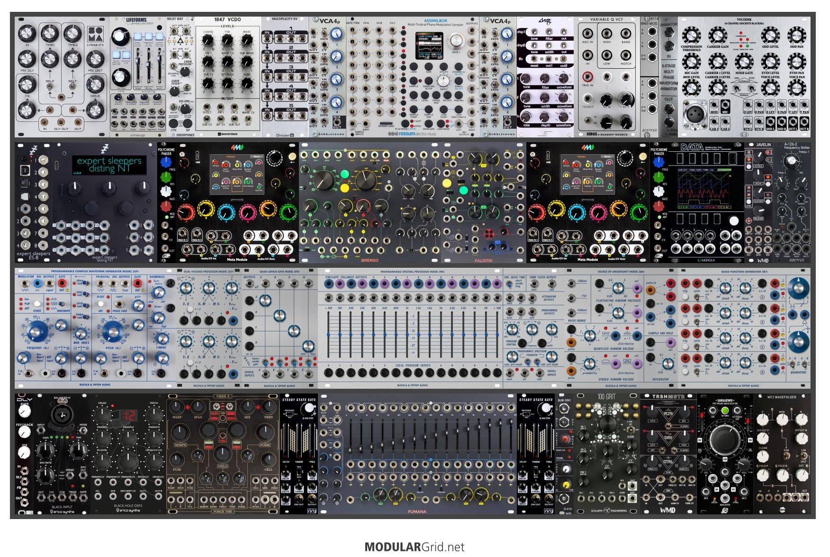Click the TIME2 knob on Lyra8-FX
Image resolution: width=830 pixels, height=557 pixels.
point(72,33)
